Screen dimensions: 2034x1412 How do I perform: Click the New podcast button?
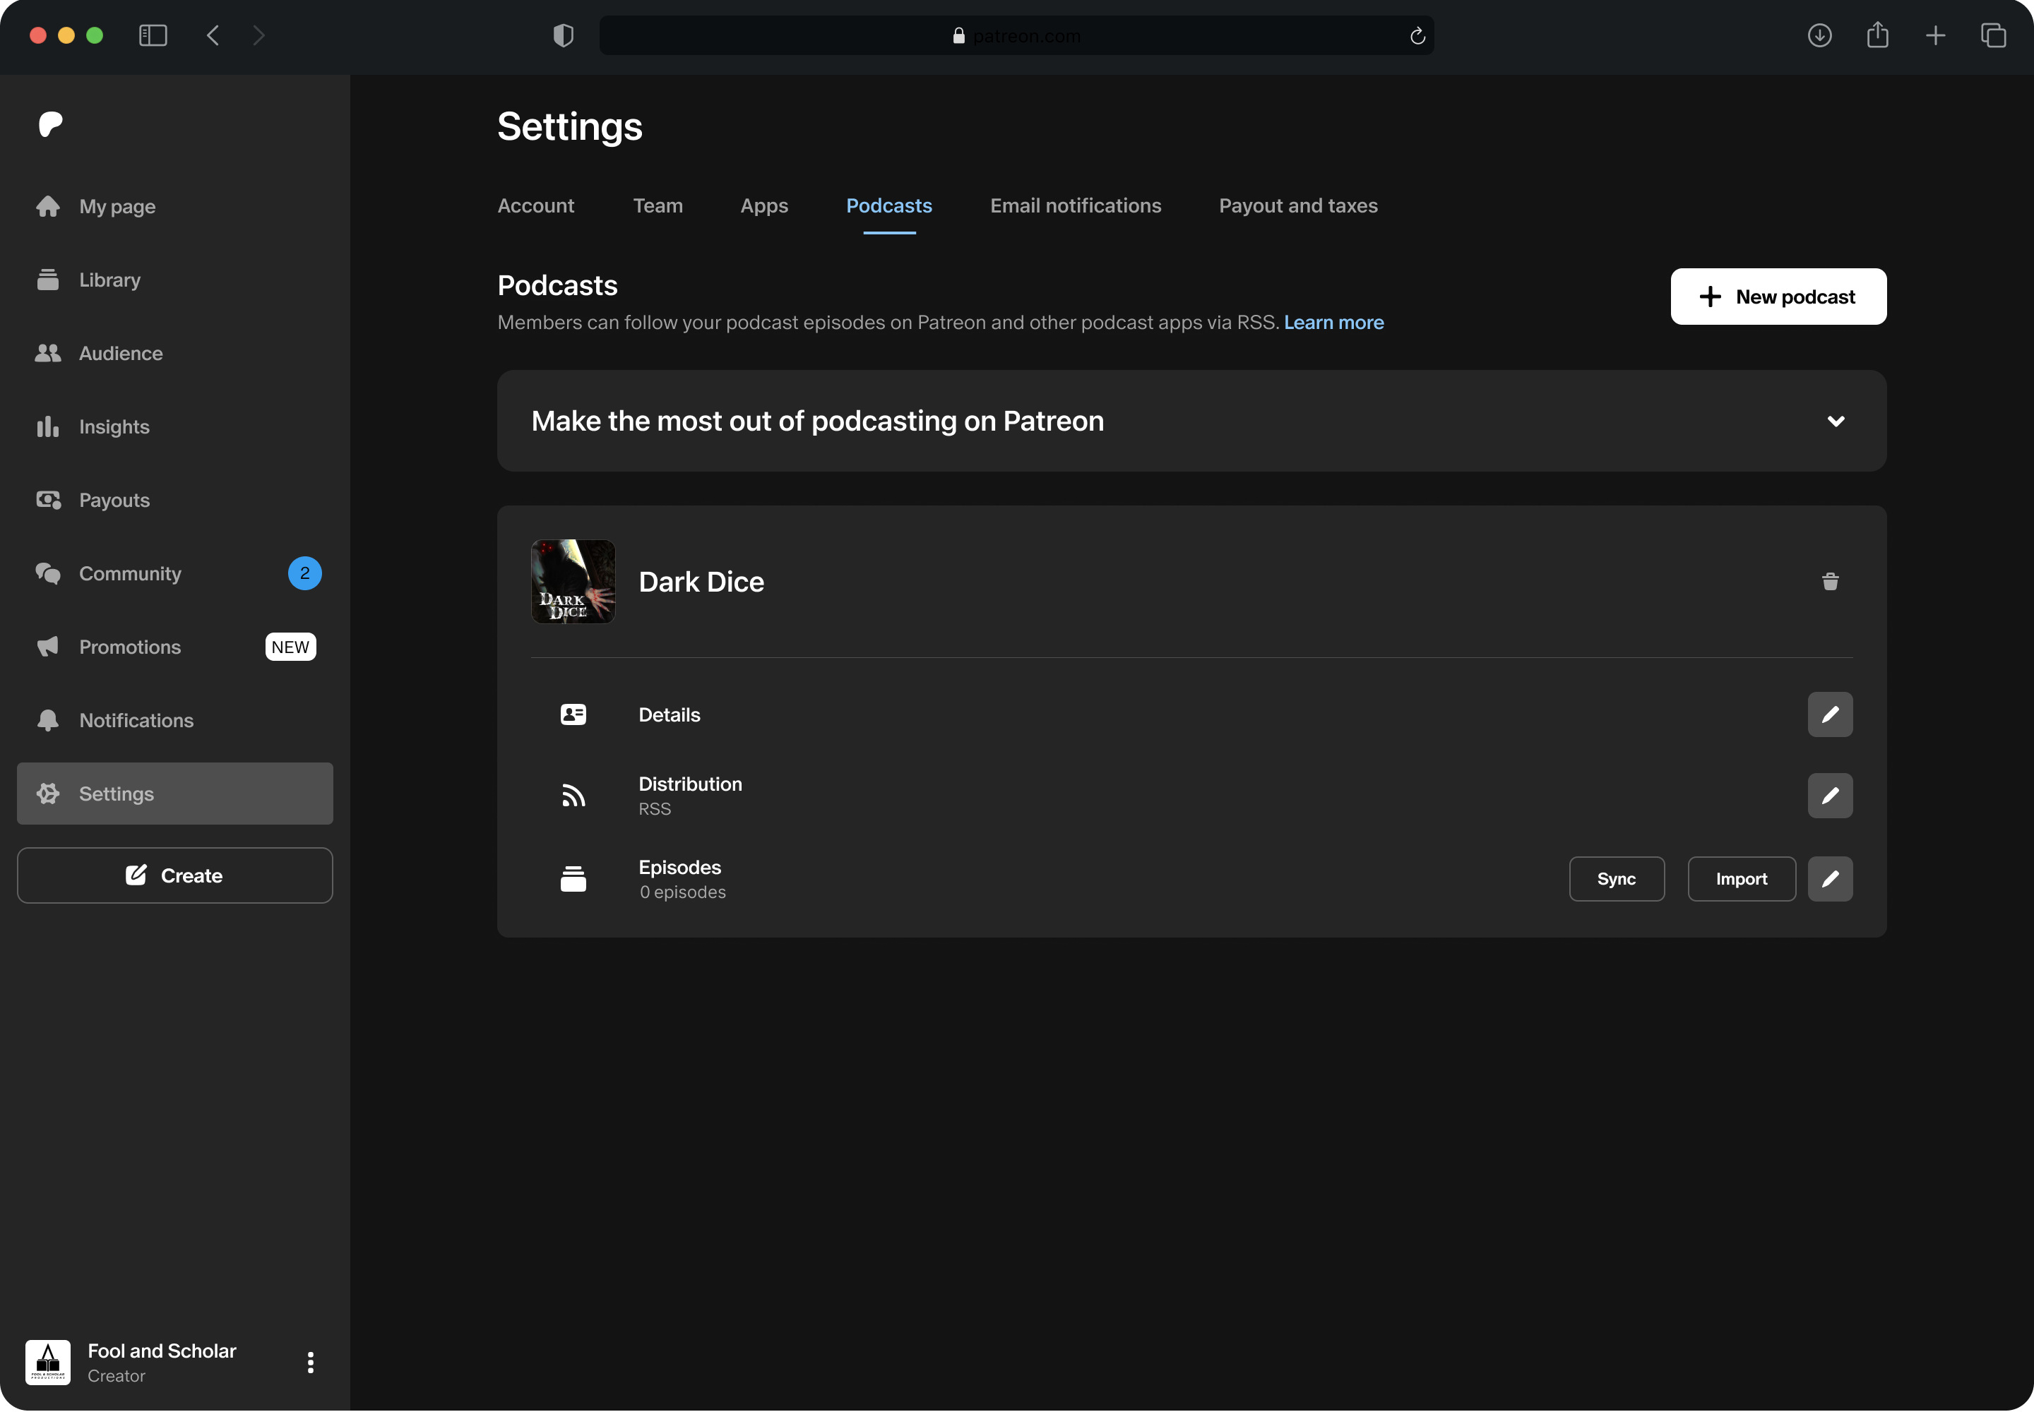pos(1778,297)
